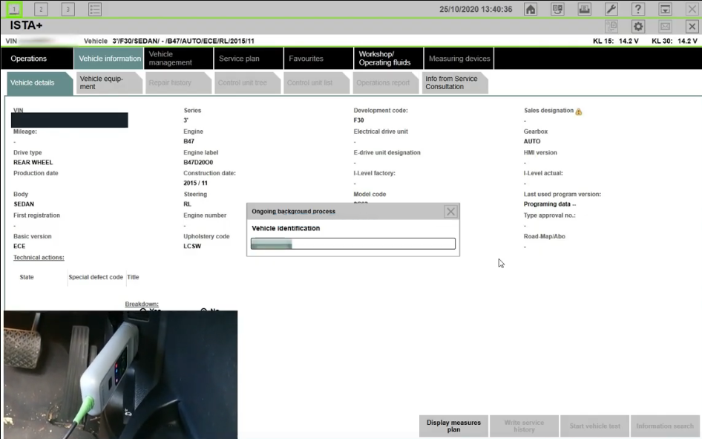
Task: Click the minimize-to-tray icon in the top bar
Action: click(665, 9)
